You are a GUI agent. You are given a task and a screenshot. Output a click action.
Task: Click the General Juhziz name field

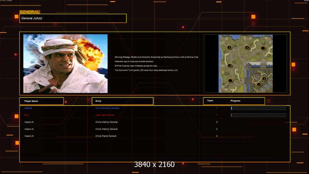[x=73, y=18]
